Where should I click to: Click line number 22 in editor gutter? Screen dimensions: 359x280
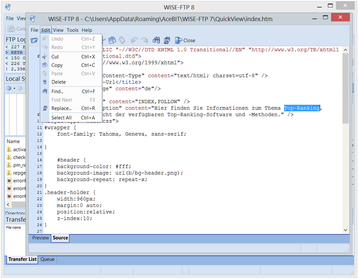[x=40, y=199]
